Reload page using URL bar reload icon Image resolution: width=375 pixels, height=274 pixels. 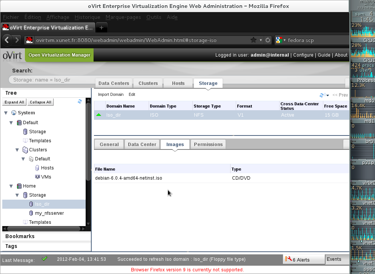(268, 40)
